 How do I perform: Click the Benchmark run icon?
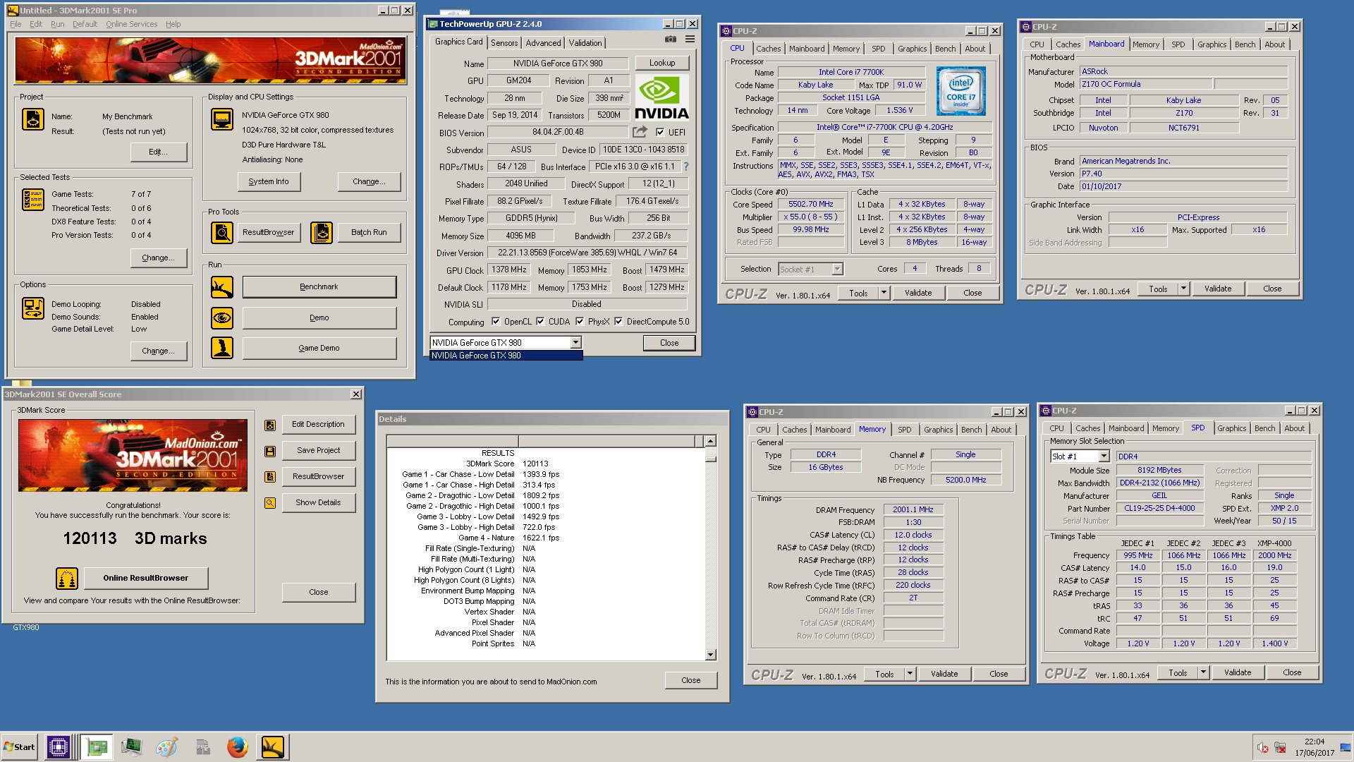(x=222, y=287)
